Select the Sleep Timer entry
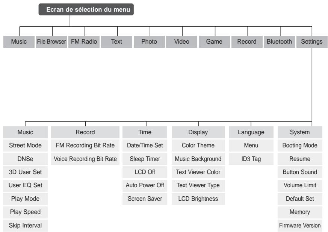328x232 pixels. [145, 159]
